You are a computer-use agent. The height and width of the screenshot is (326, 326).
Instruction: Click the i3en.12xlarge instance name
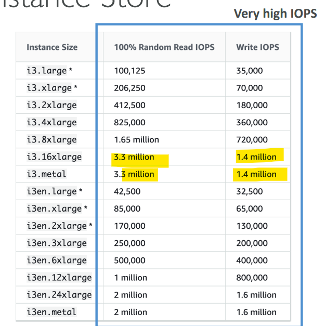pos(59,278)
